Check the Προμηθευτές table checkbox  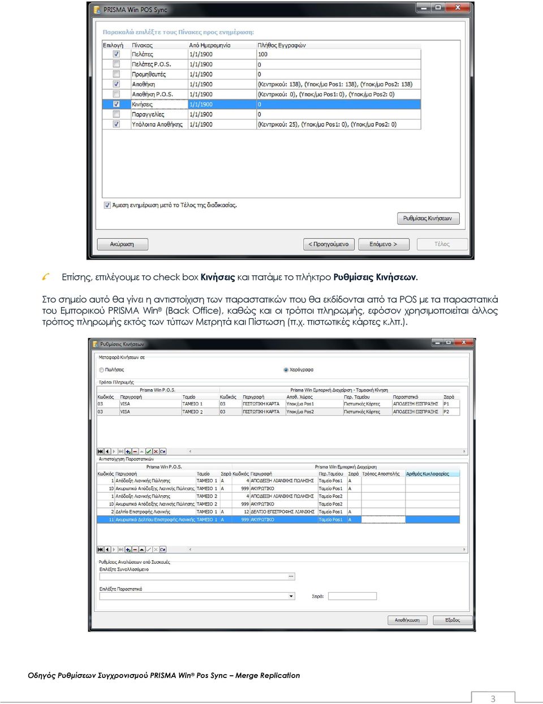pos(117,74)
